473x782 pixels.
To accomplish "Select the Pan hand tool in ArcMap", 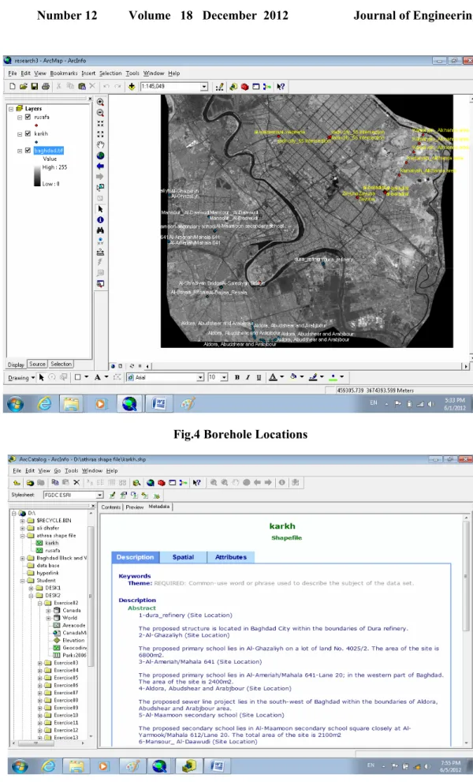I will click(100, 144).
